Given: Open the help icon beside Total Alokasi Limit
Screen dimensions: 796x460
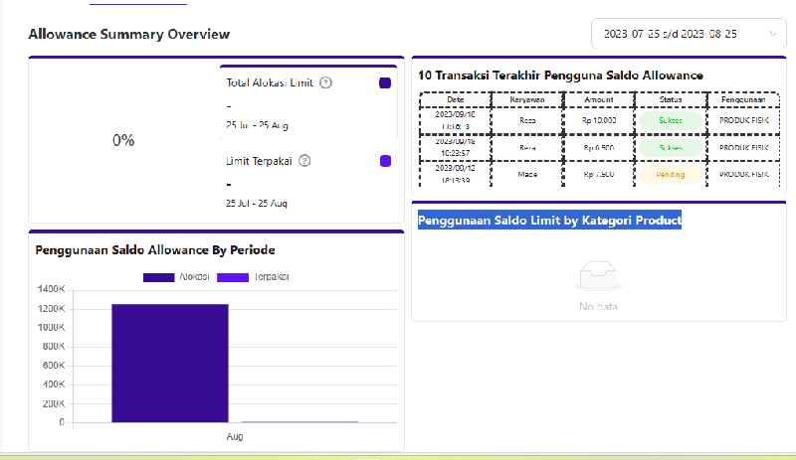Looking at the screenshot, I should pyautogui.click(x=326, y=83).
